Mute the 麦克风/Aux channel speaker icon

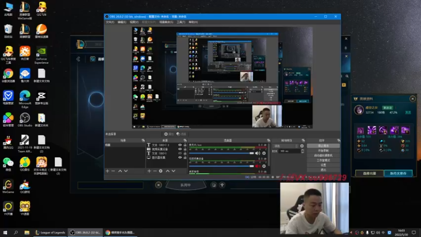click(x=257, y=153)
